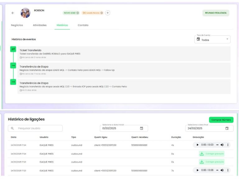Remove the (B) Leads Novos tag
This screenshot has height=179, width=239.
coord(101,13)
